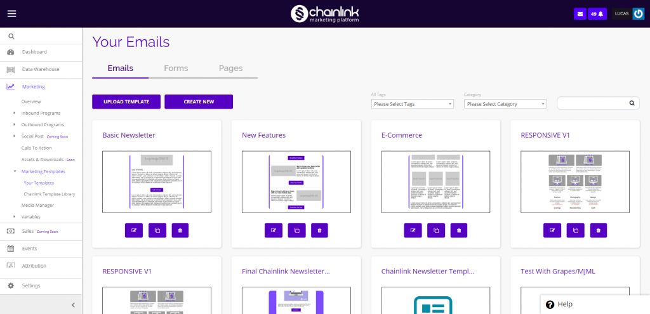Duplicate the New Features template
This screenshot has height=314, width=650.
point(297,230)
